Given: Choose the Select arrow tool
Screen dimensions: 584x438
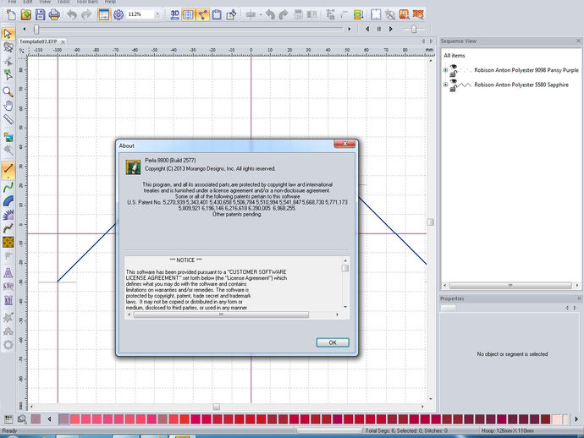Looking at the screenshot, I should [8, 34].
